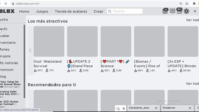The width and height of the screenshot is (199, 112).
Task: Open the Dust: Wasteland Survival thumbnail
Action: [49, 41]
